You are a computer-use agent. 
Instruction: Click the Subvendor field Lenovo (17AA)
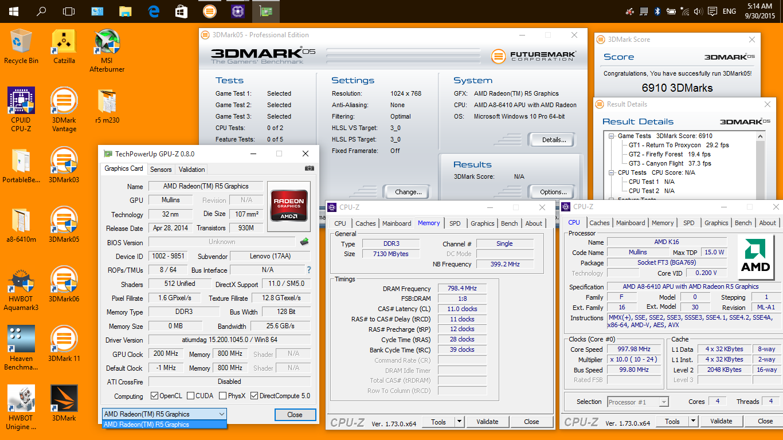271,257
